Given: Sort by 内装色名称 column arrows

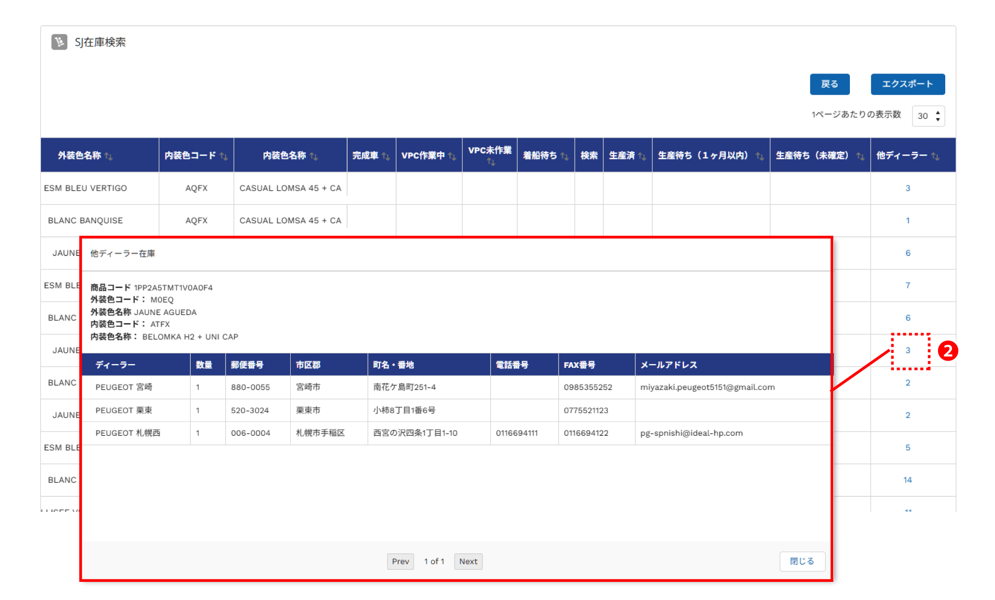Looking at the screenshot, I should tap(314, 156).
